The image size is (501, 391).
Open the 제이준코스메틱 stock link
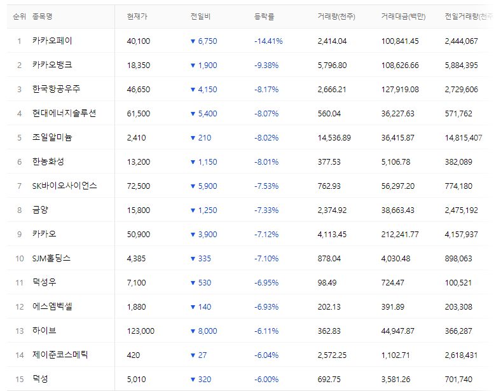60,355
